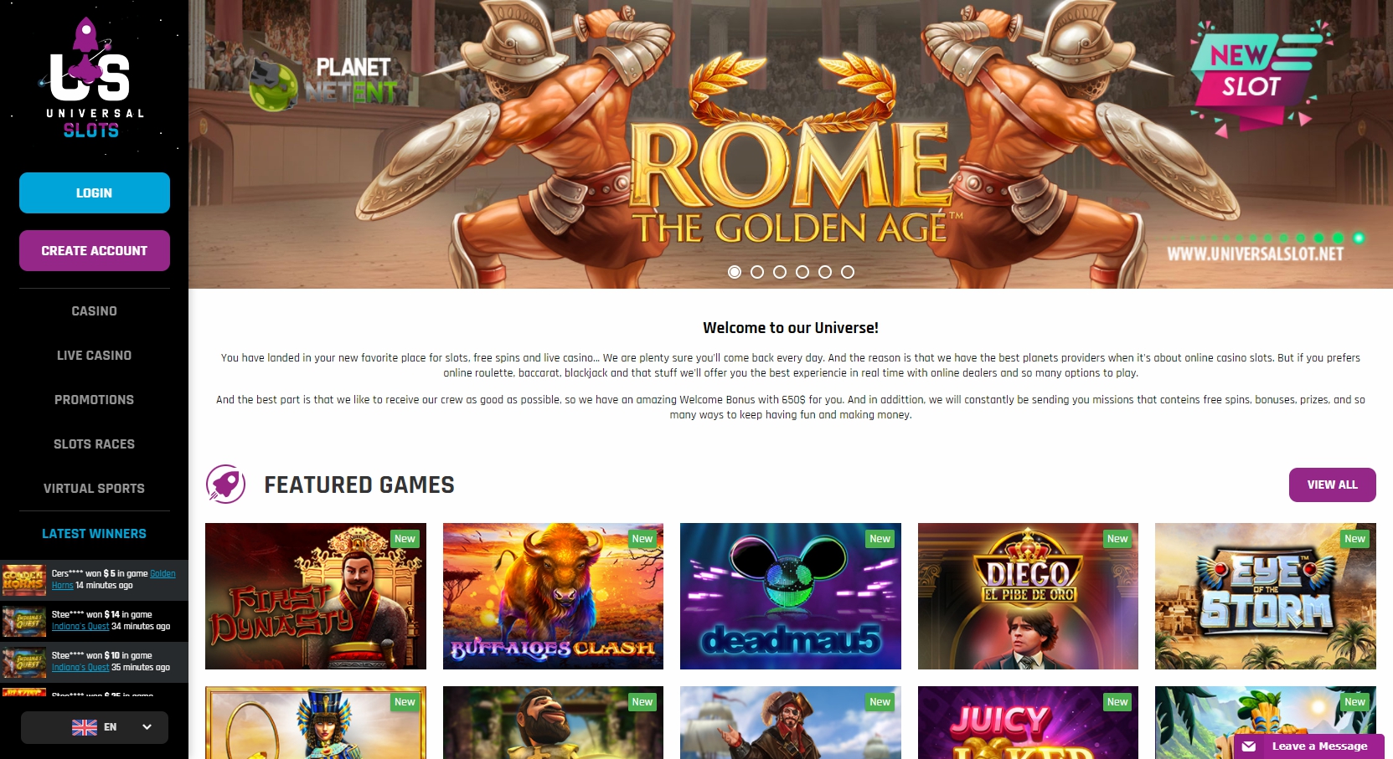Screen dimensions: 1393x759
Task: Expand language selector chevron arrow
Action: coord(147,727)
